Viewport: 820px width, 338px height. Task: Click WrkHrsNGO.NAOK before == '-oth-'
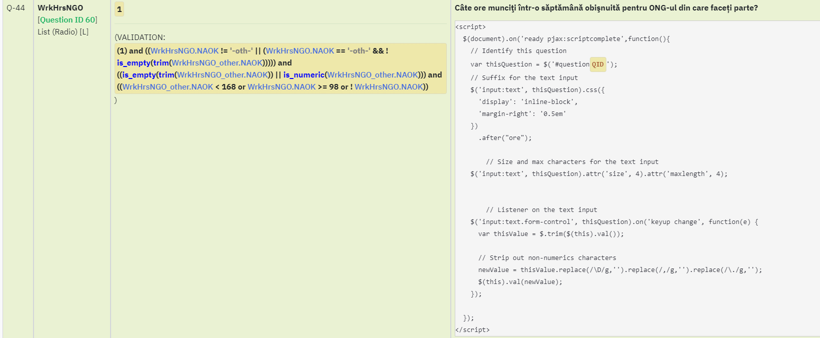click(x=300, y=51)
